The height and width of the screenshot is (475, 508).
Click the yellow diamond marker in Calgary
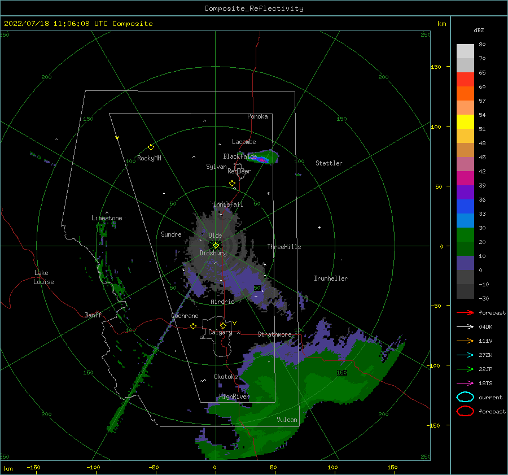(x=223, y=325)
